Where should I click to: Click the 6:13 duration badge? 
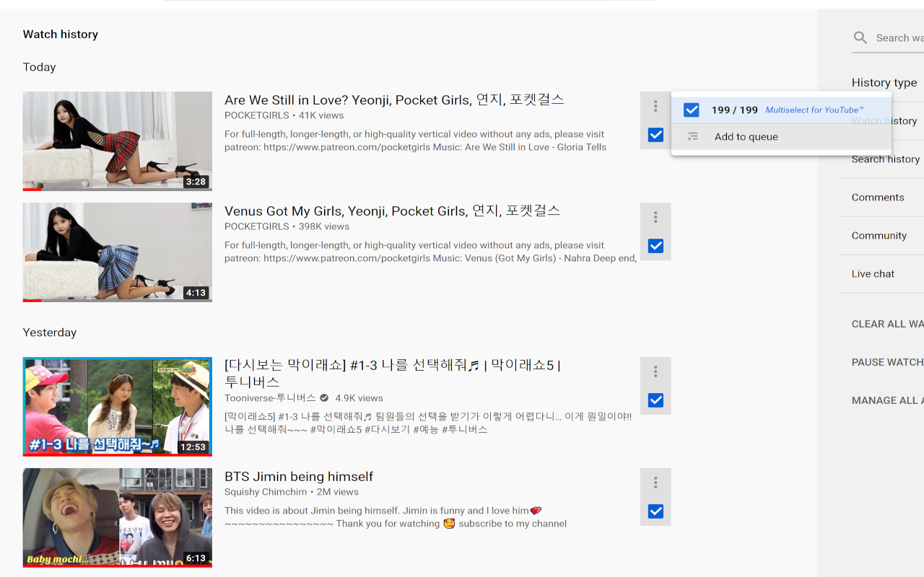tap(196, 558)
